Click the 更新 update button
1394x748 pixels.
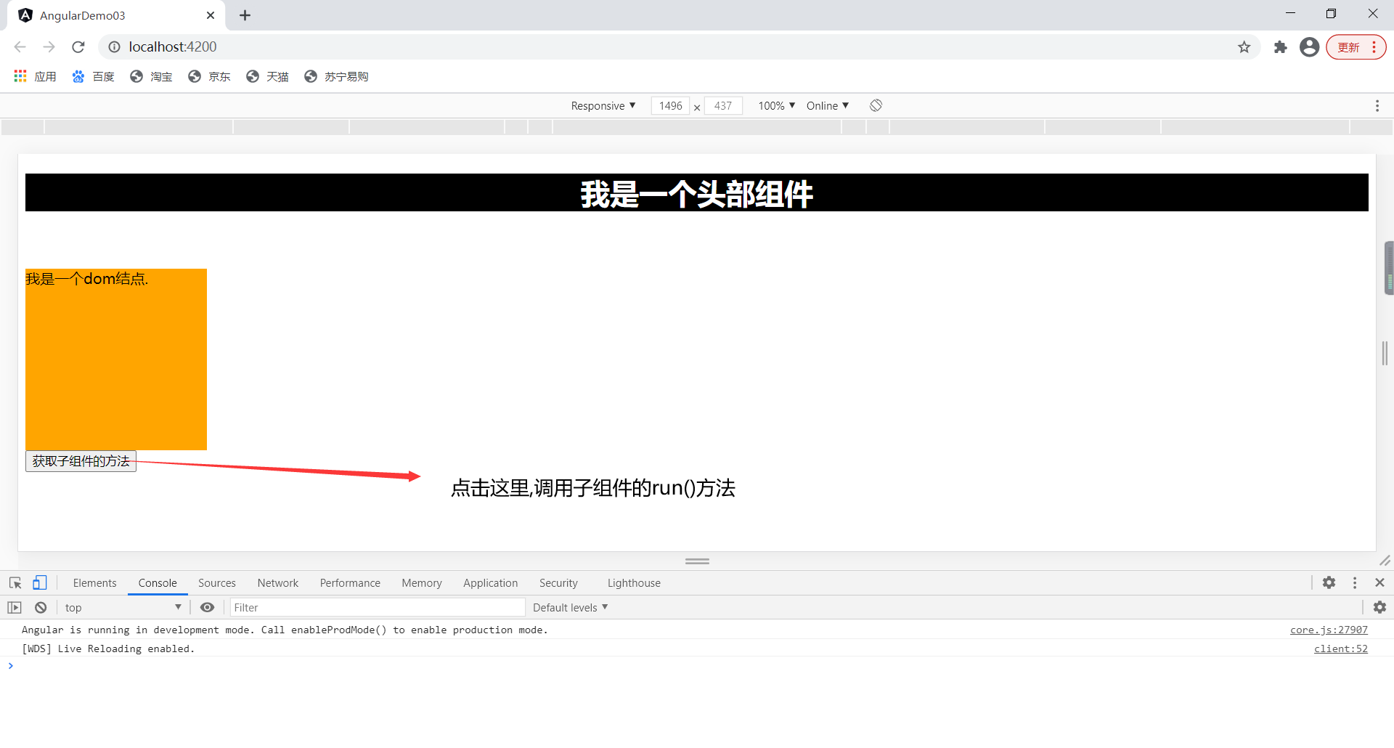click(x=1356, y=47)
